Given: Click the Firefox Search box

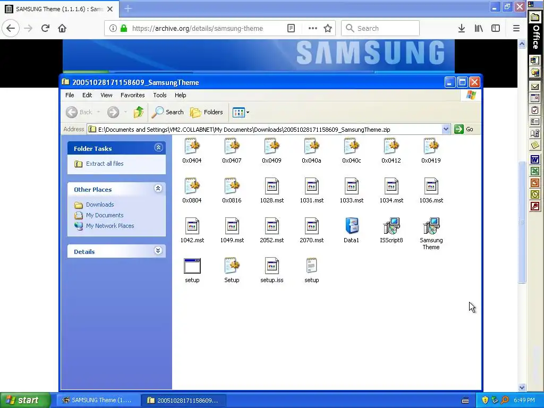Looking at the screenshot, I should [380, 28].
